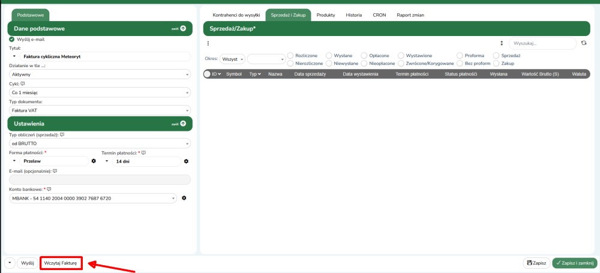
Task: Click the Wczytaj Fakturę button
Action: click(x=61, y=263)
